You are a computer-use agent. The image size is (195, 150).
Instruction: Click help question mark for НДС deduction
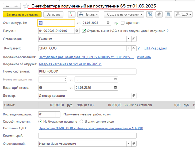[x=167, y=31]
